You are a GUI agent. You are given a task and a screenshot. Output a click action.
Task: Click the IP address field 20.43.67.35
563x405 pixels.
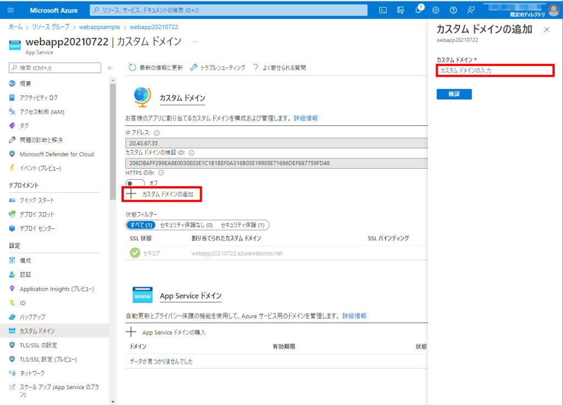(x=276, y=143)
